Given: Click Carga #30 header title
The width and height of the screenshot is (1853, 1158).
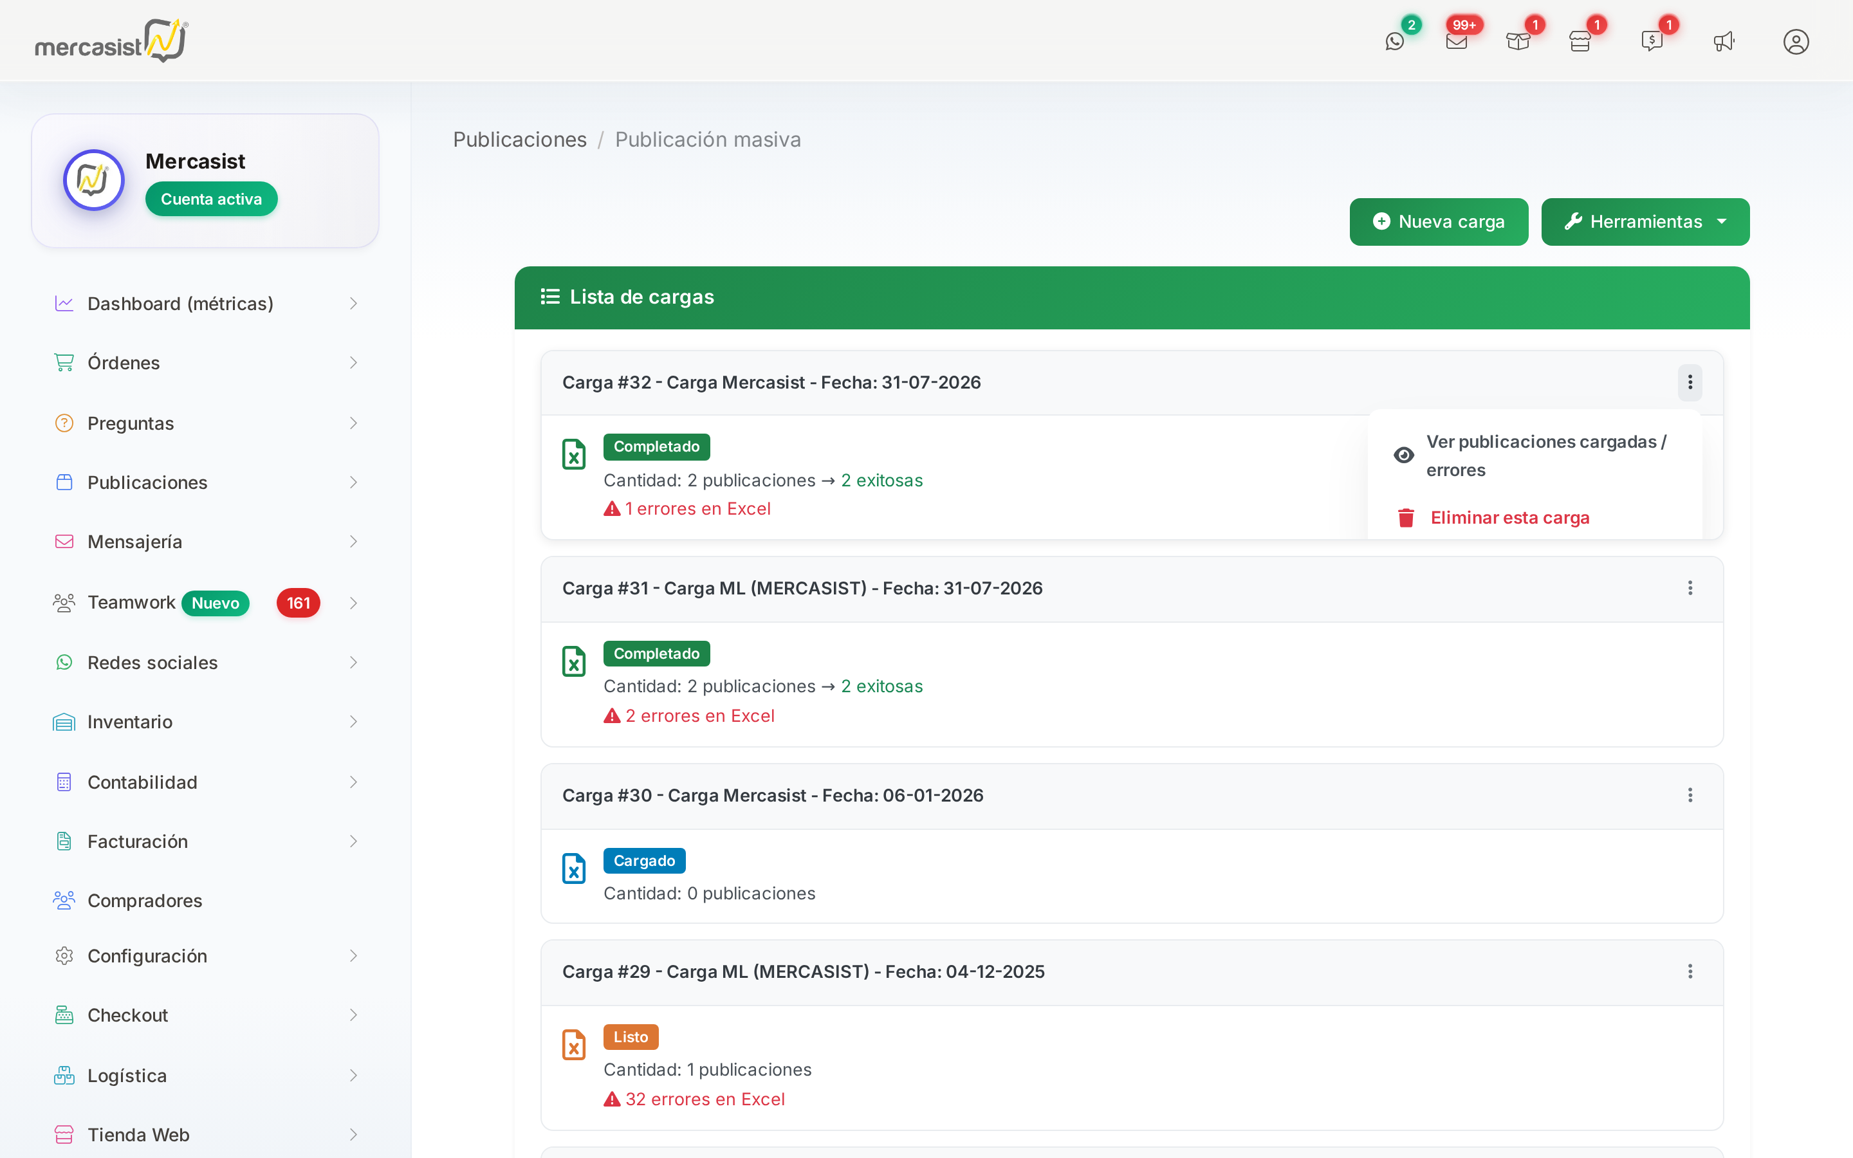Looking at the screenshot, I should pyautogui.click(x=773, y=795).
